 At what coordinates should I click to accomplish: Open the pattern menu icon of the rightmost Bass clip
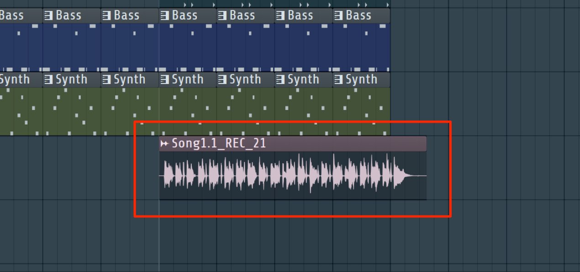click(338, 16)
